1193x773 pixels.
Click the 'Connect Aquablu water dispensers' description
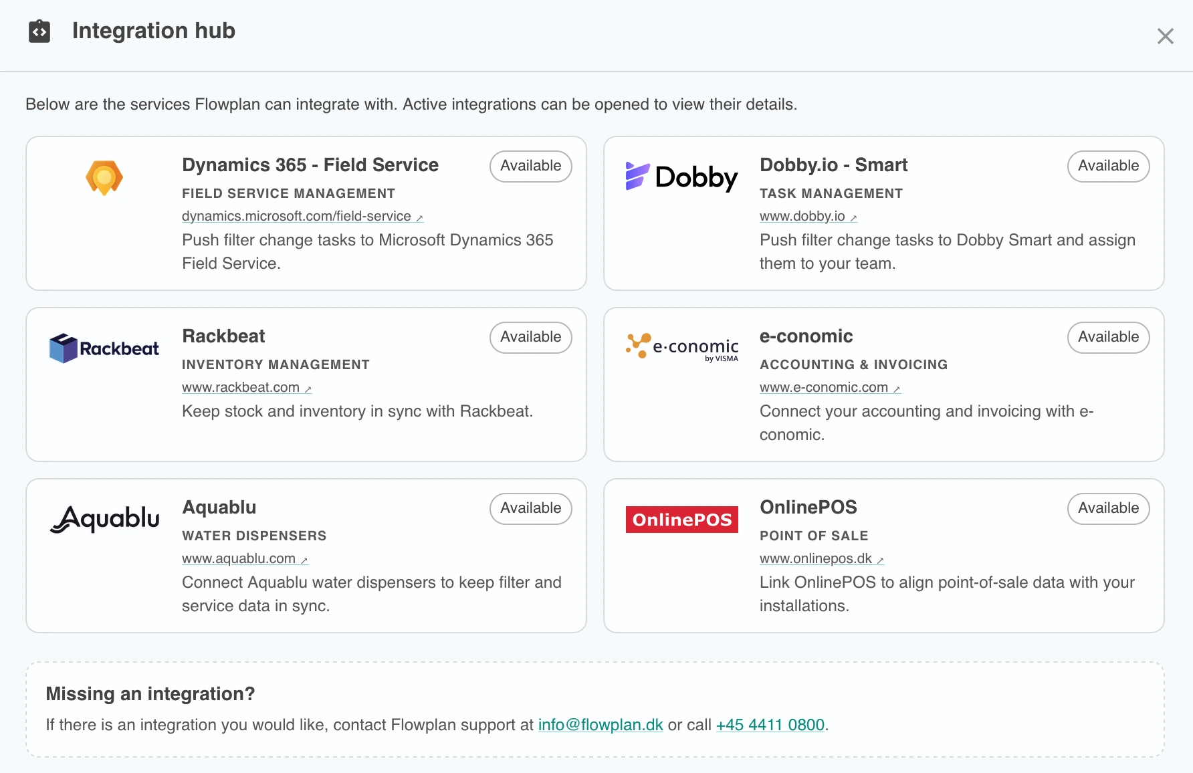point(372,594)
